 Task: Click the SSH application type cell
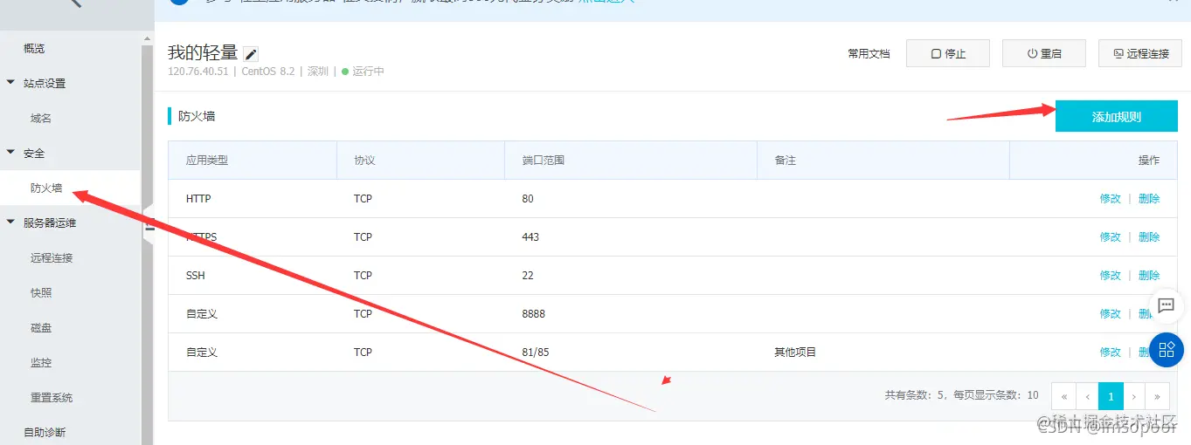coord(196,275)
